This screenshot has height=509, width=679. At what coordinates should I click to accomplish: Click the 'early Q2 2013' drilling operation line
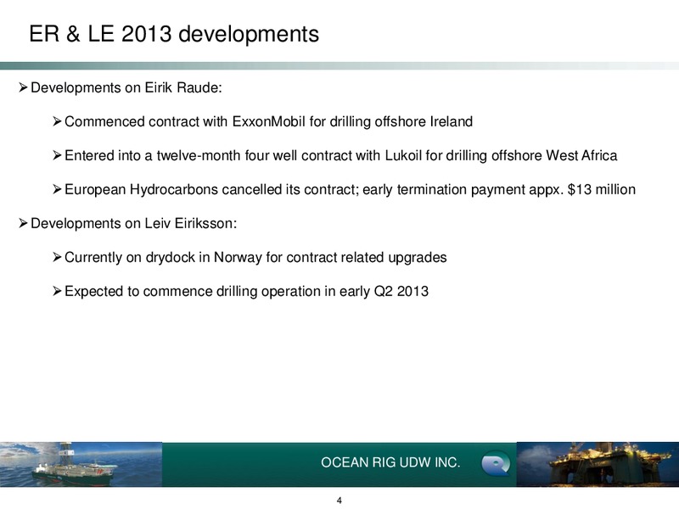click(x=246, y=291)
